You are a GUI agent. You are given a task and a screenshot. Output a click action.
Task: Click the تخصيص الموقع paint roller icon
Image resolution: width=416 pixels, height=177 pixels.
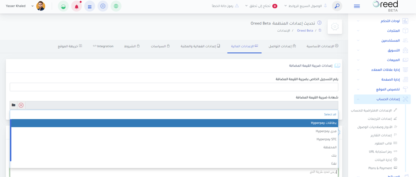pos(405,89)
